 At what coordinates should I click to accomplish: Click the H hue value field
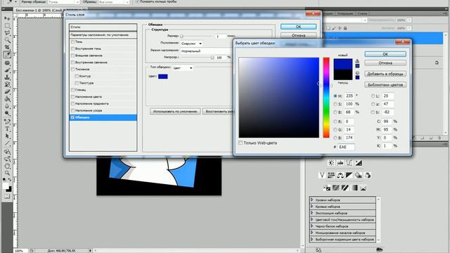point(349,96)
